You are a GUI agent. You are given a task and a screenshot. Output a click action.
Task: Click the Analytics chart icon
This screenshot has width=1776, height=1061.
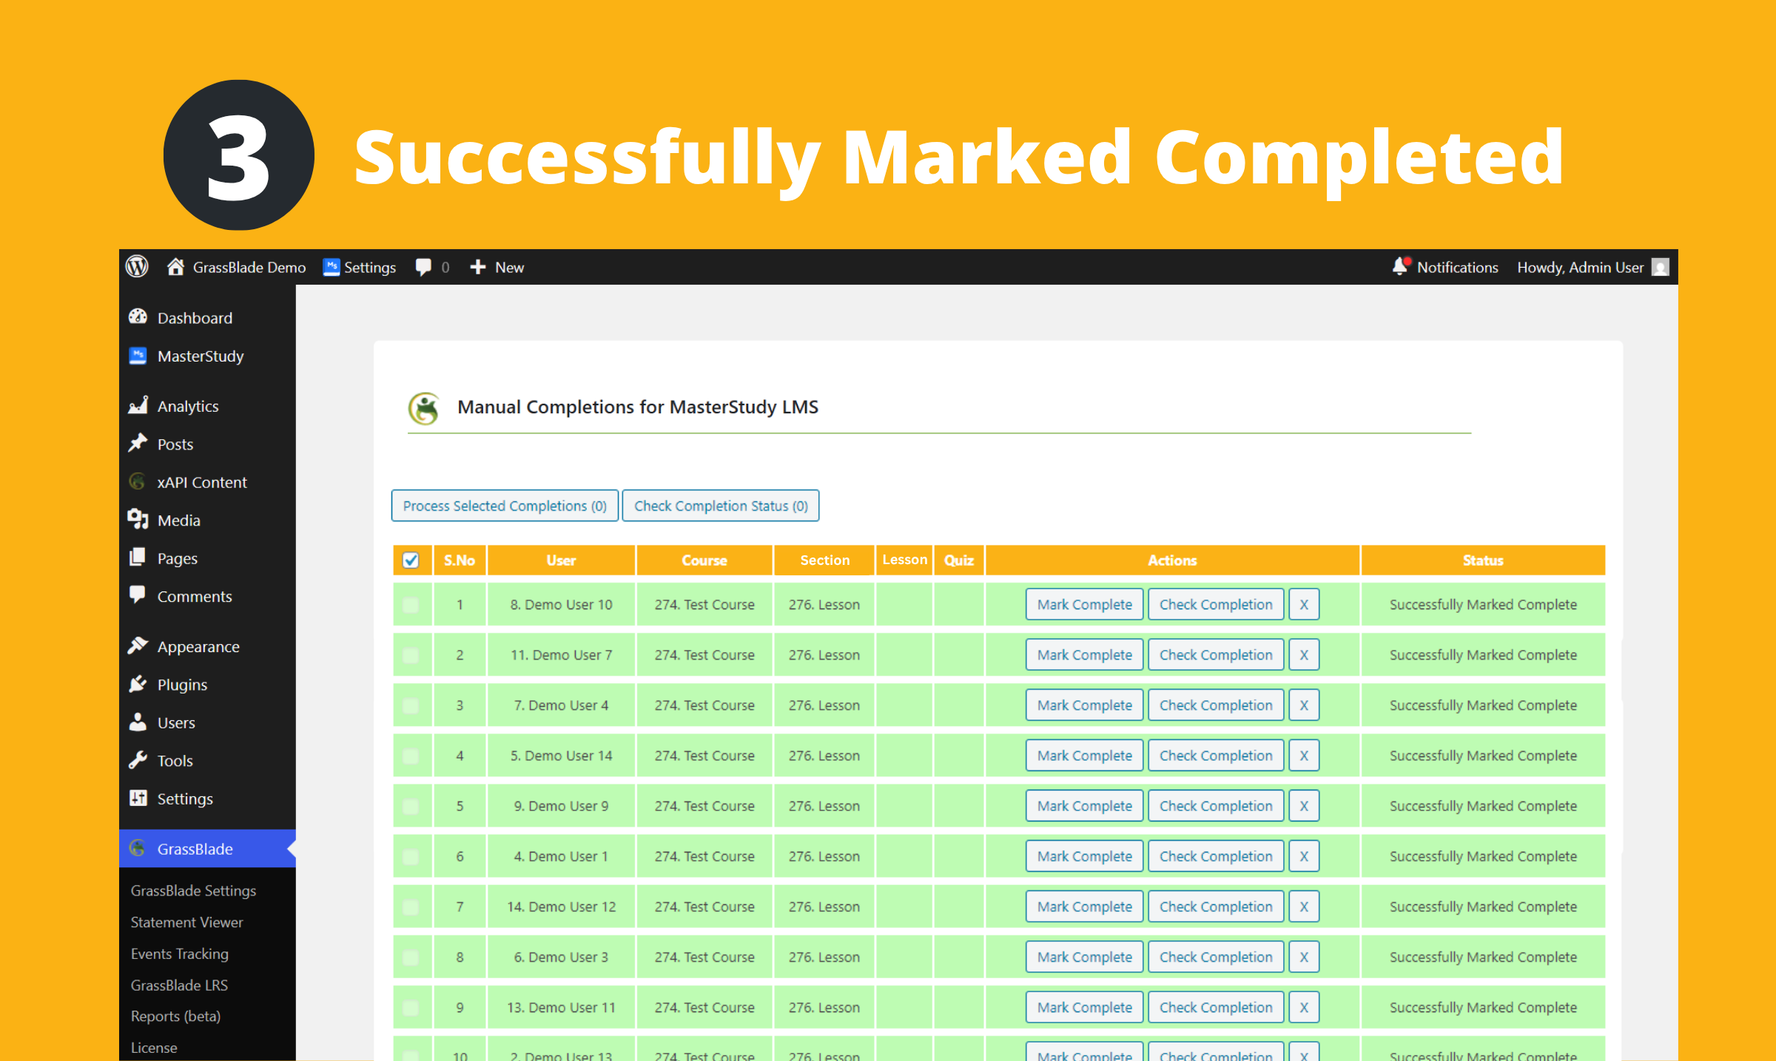[x=138, y=405]
